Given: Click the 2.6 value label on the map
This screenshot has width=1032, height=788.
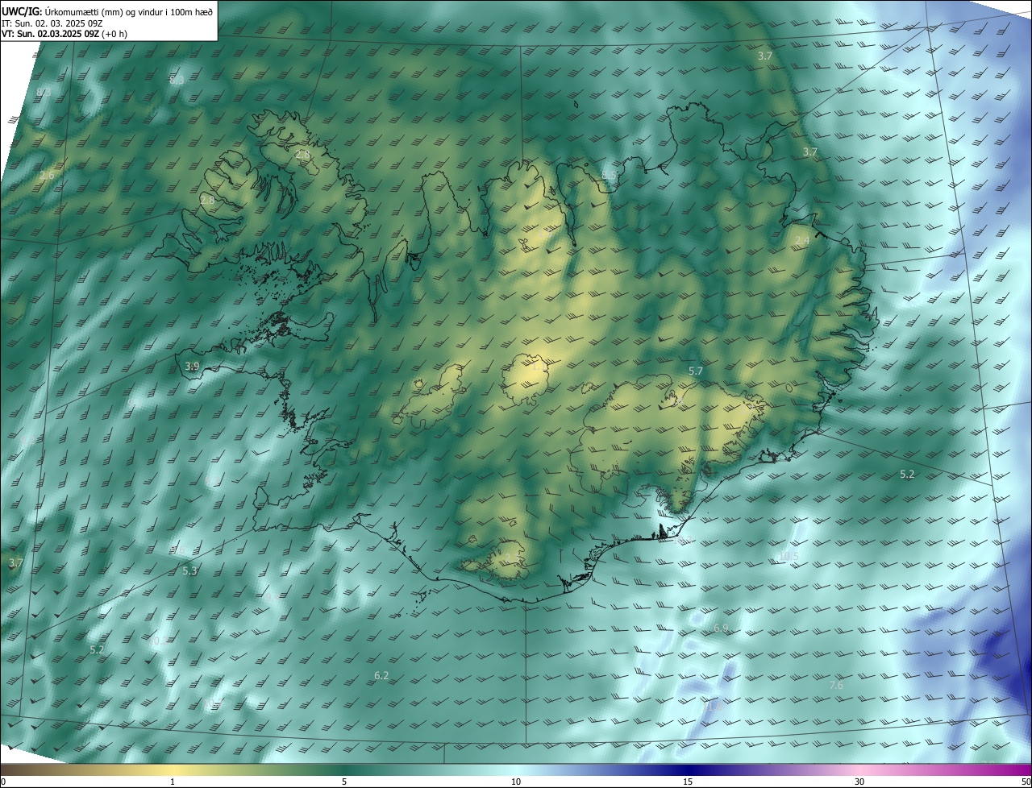Looking at the screenshot, I should 47,175.
